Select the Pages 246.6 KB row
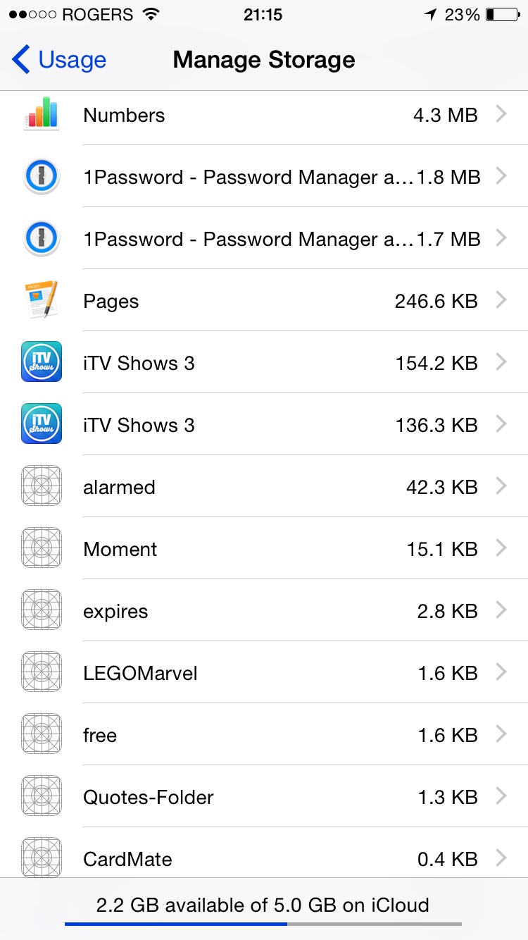This screenshot has height=940, width=528. click(264, 300)
